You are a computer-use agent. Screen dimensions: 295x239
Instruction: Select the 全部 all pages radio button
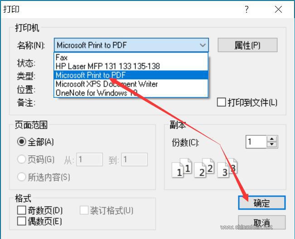pyautogui.click(x=21, y=142)
